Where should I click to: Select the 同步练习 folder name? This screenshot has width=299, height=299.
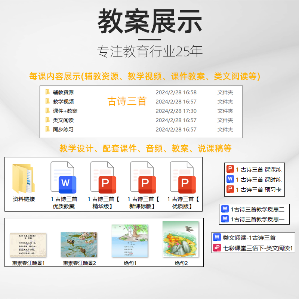(63, 130)
